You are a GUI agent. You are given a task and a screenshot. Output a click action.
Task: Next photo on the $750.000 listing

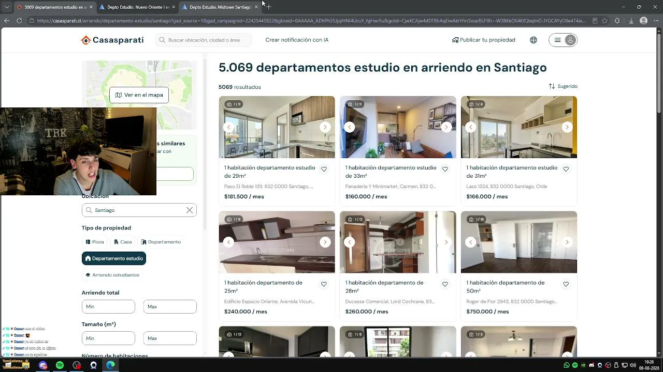pyautogui.click(x=567, y=242)
